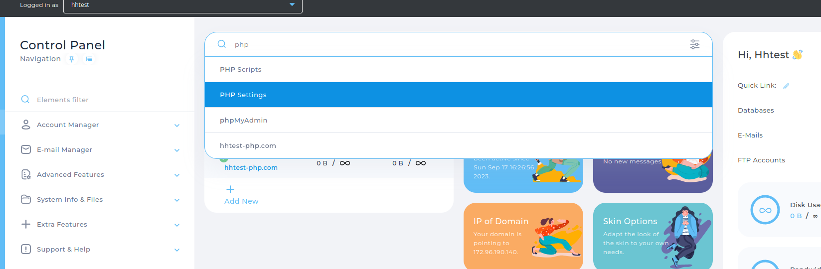
Task: Focus the php search input field
Action: pos(459,44)
